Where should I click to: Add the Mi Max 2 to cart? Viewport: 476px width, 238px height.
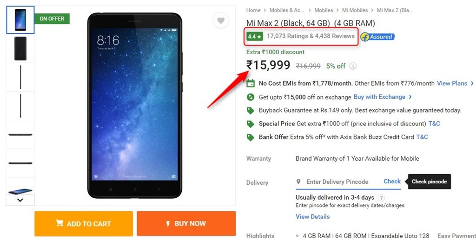pyautogui.click(x=84, y=224)
